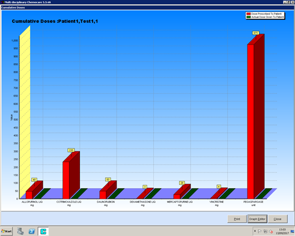This screenshot has width=295, height=236.
Task: Select the COTRIMOXAZOLE LIQ red bar
Action: coord(66,180)
